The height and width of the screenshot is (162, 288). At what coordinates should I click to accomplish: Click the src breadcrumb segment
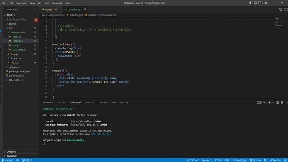pos(44,15)
